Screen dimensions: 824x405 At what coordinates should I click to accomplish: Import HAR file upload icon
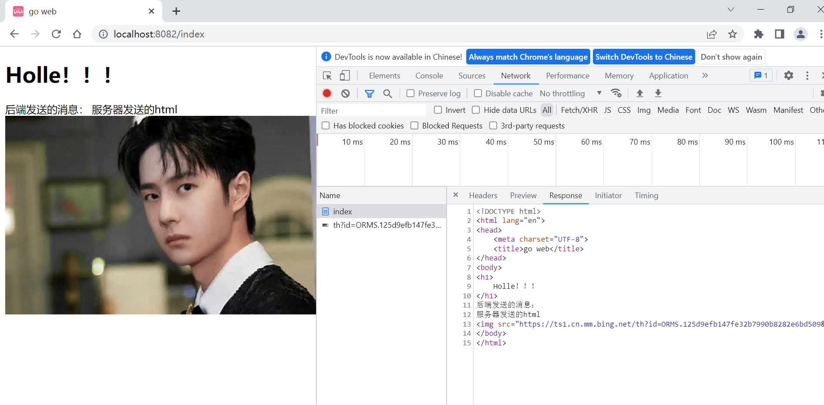coord(640,93)
